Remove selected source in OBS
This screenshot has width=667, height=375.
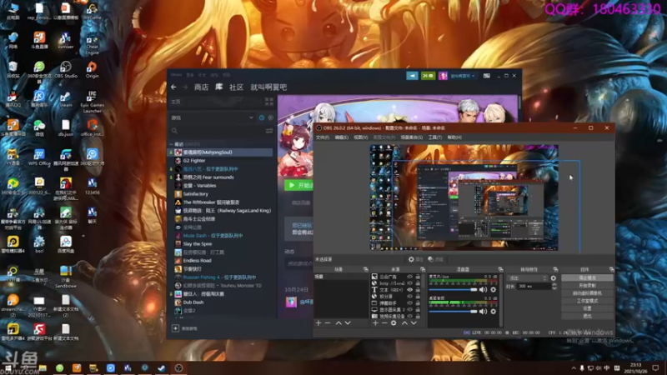click(x=384, y=323)
